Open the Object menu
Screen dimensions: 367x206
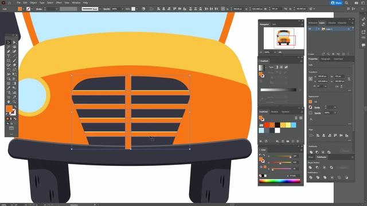[x=33, y=3]
